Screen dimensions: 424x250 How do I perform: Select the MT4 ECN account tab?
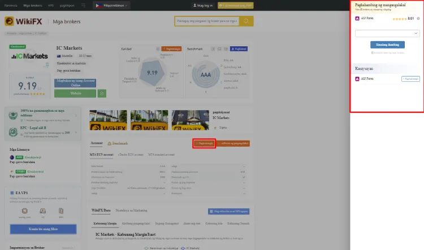(x=101, y=155)
